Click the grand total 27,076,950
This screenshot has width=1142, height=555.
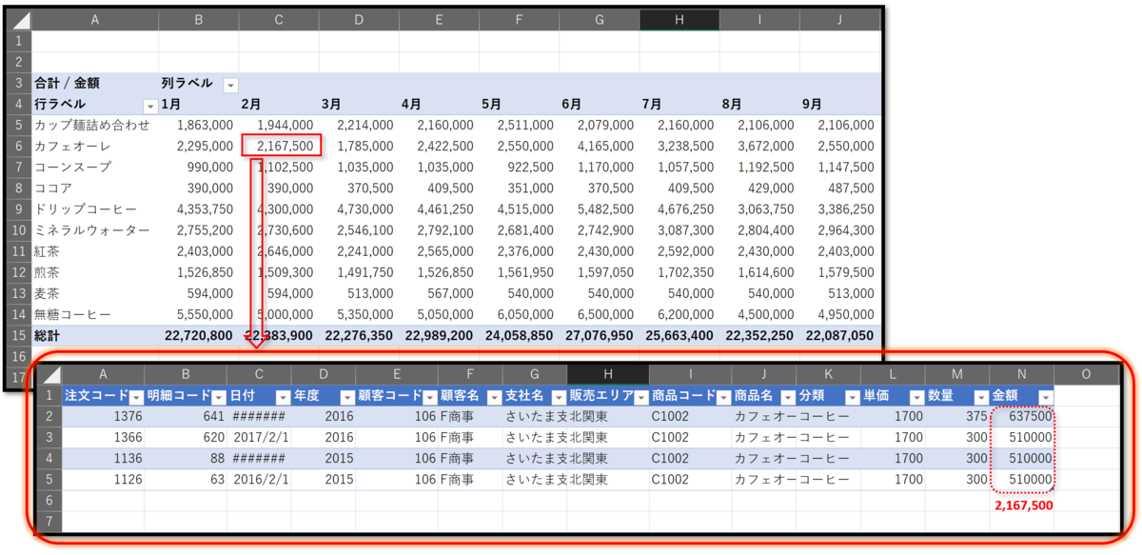pyautogui.click(x=599, y=336)
